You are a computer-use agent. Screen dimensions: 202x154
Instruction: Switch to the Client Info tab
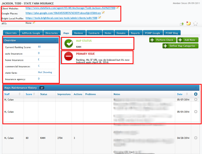coord(11,33)
